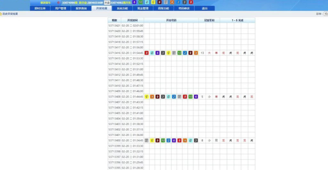Open the 报表查询 menu

point(81,8)
